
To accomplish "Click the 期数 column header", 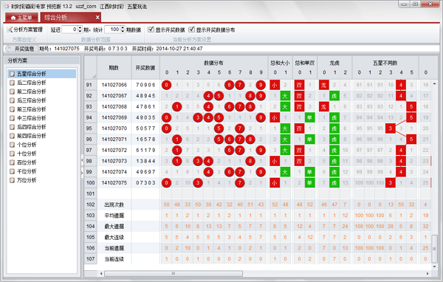I will click(114, 67).
